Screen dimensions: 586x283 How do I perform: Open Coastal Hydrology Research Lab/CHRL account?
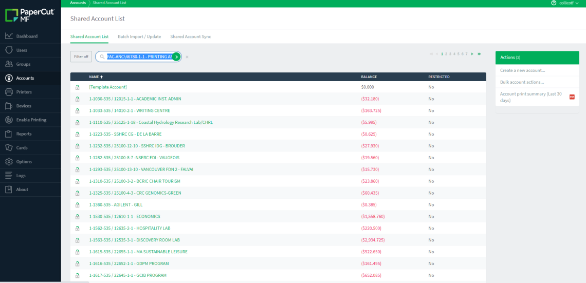(151, 122)
